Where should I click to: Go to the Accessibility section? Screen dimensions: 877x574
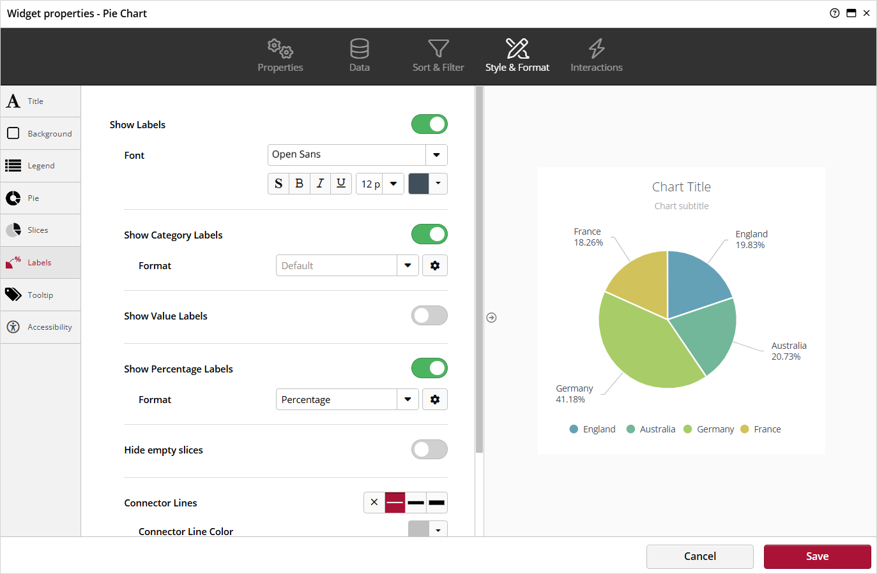point(41,327)
